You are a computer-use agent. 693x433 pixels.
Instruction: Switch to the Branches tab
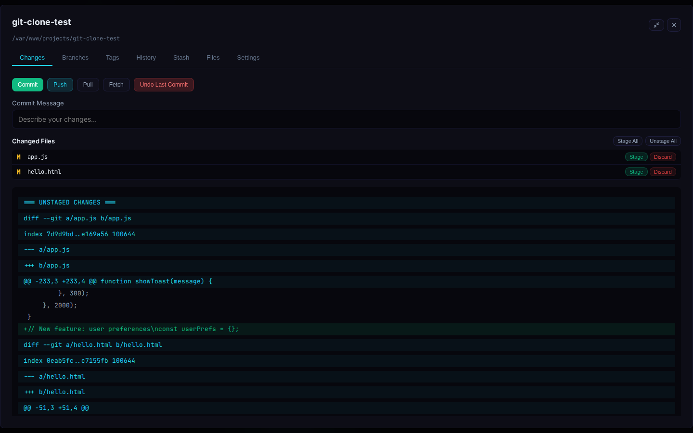(x=75, y=58)
